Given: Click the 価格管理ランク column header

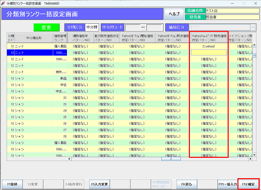Looking at the screenshot, I should click(60, 38).
